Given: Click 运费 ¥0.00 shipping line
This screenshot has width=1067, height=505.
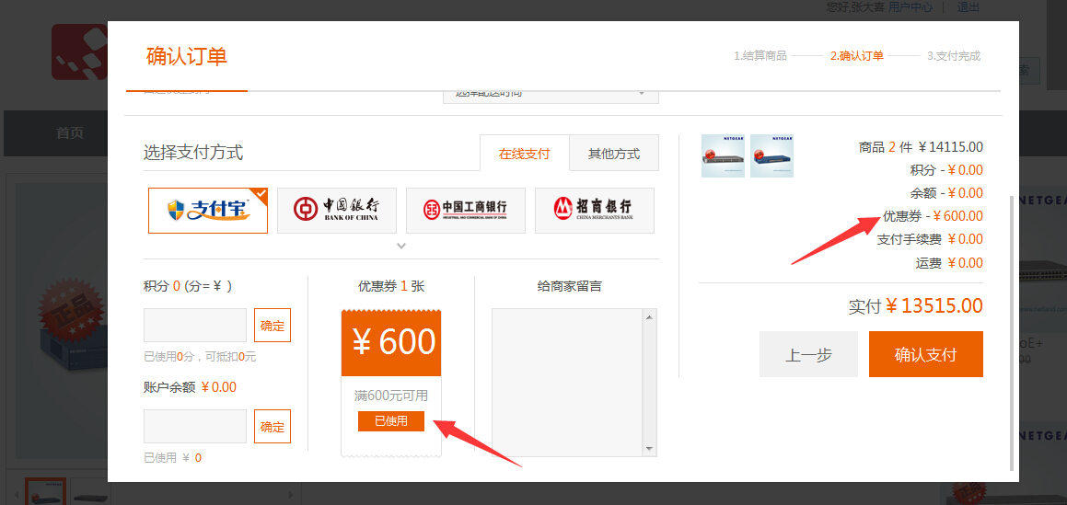Looking at the screenshot, I should [949, 262].
